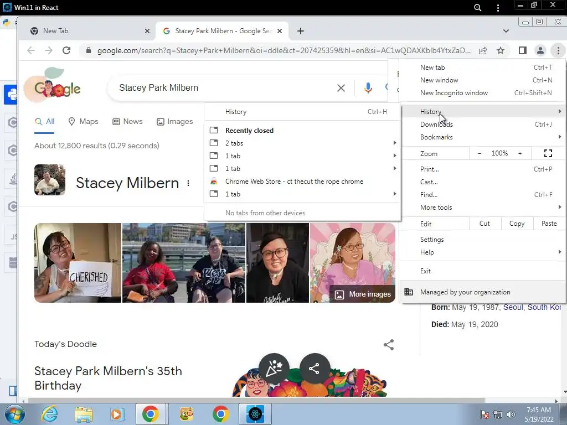Decrease zoom with the minus button
567x425 pixels.
(480, 153)
